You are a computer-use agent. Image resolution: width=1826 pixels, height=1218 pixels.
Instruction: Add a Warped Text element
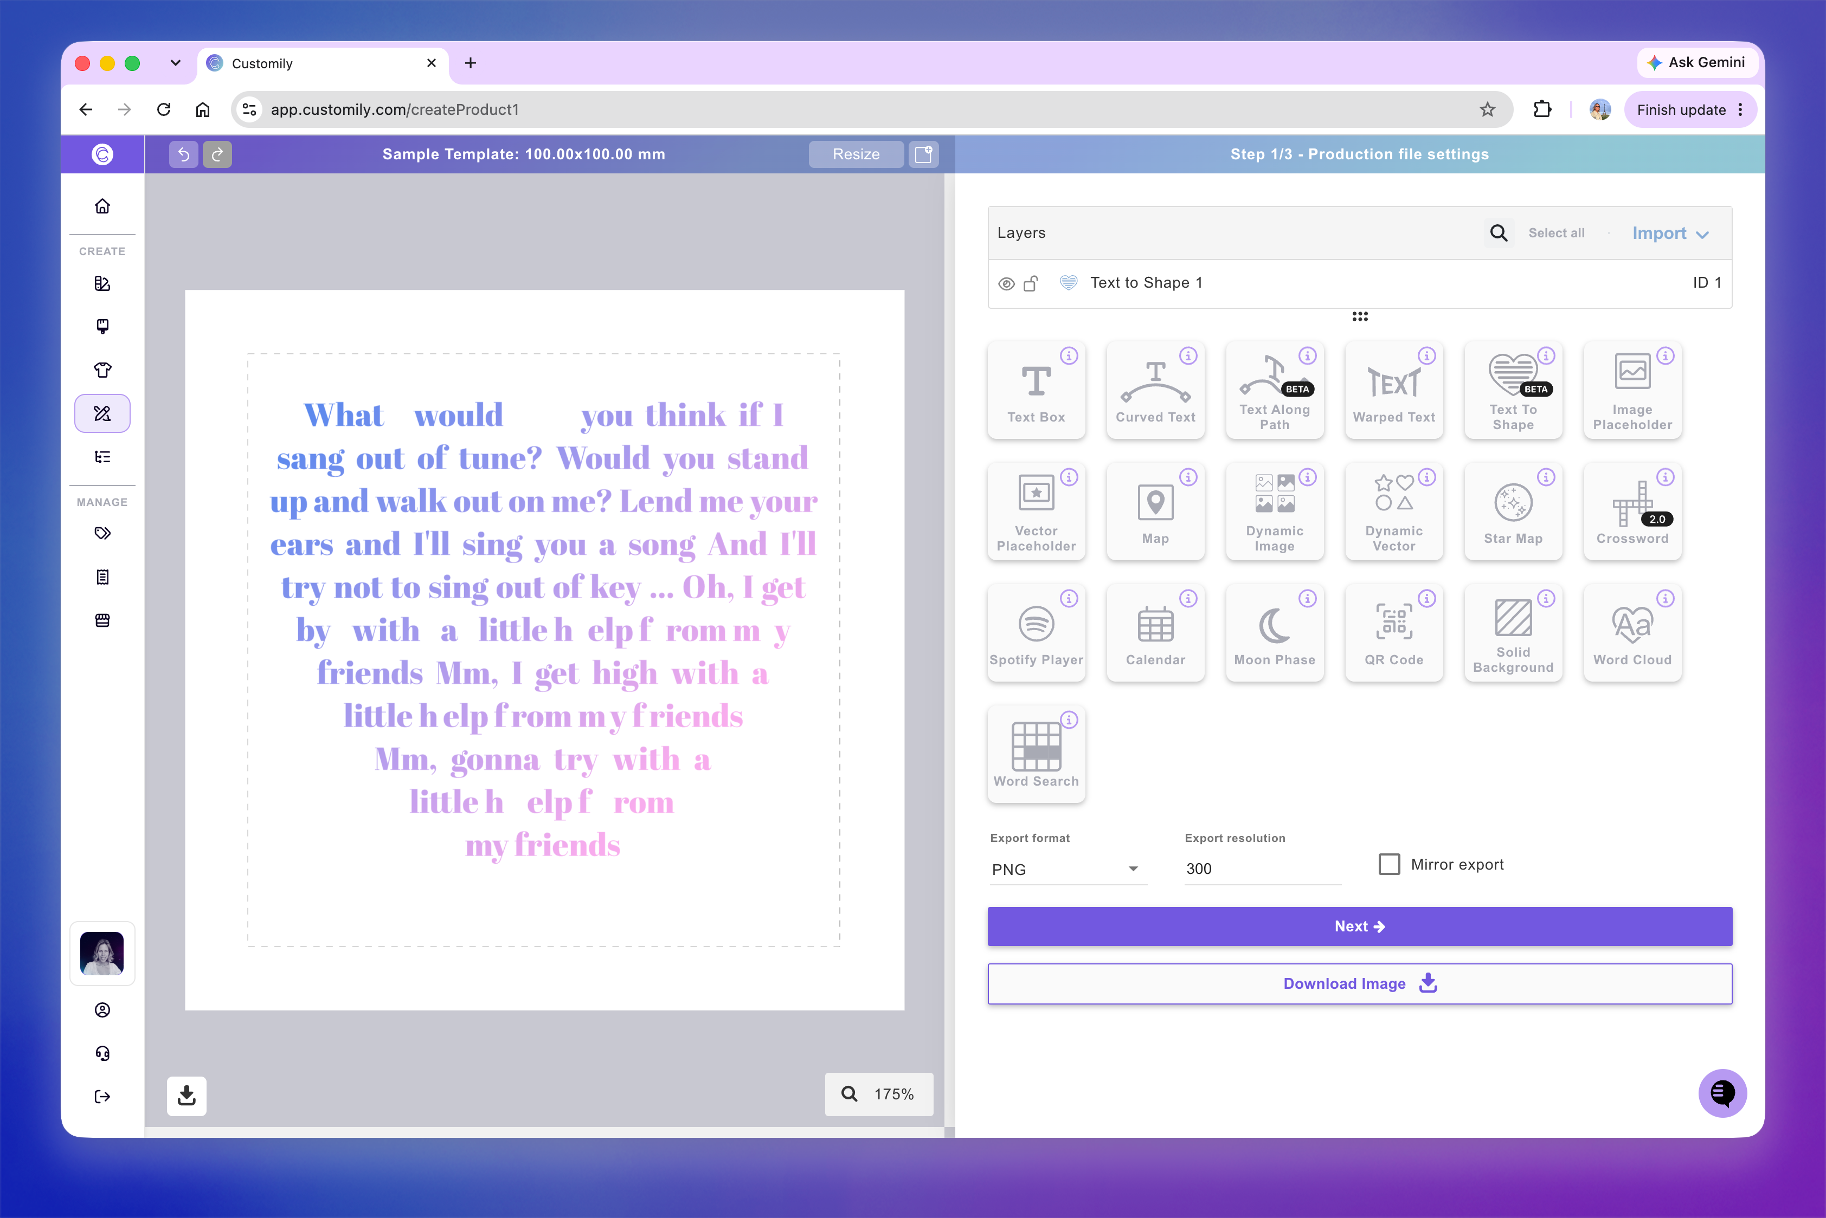point(1394,391)
